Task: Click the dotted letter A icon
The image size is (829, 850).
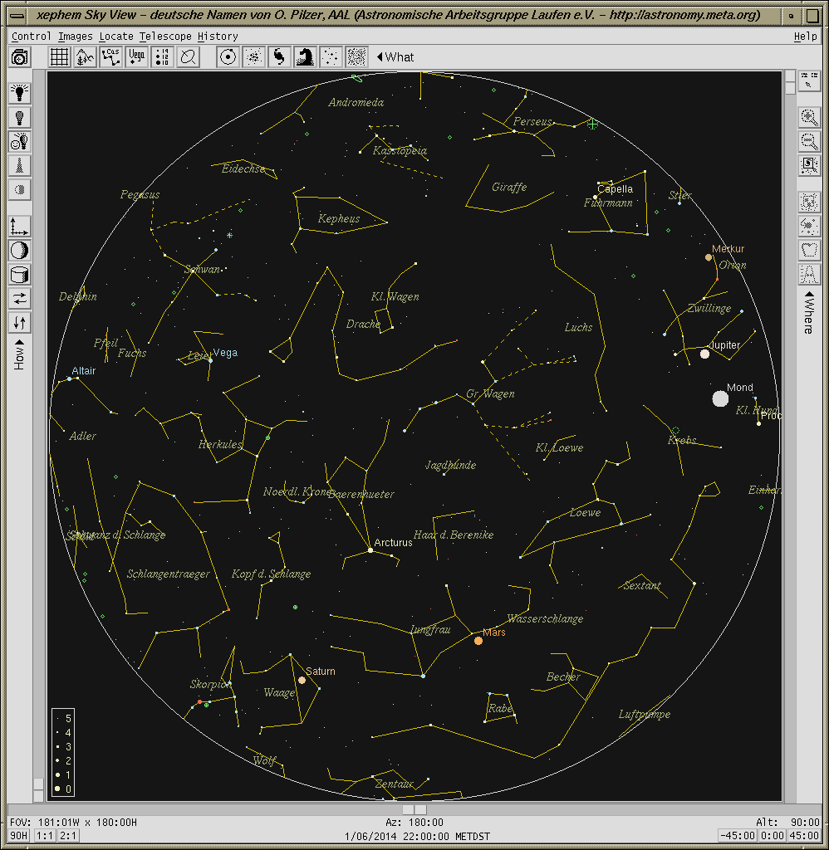Action: click(809, 274)
